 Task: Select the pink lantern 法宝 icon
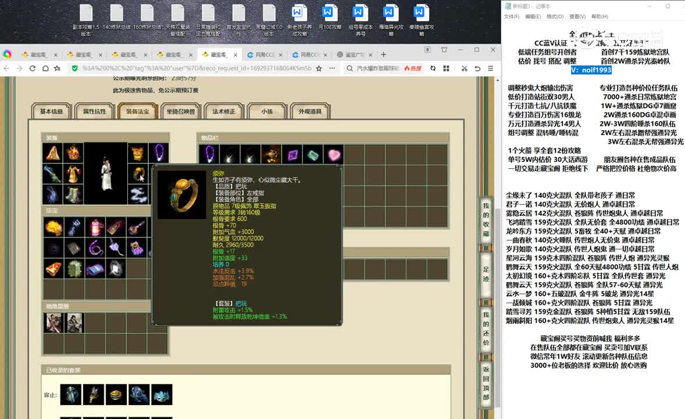pos(95,227)
